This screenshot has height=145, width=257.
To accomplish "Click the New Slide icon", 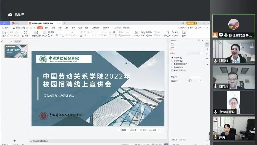I will coord(36,32).
